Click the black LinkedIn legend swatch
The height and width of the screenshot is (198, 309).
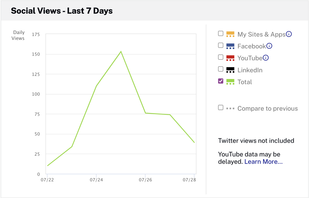pyautogui.click(x=230, y=70)
